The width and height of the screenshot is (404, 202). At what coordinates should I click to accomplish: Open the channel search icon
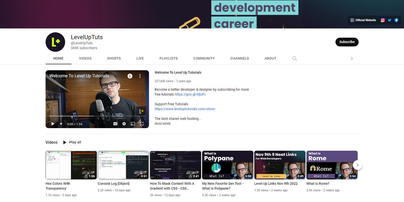click(x=295, y=58)
